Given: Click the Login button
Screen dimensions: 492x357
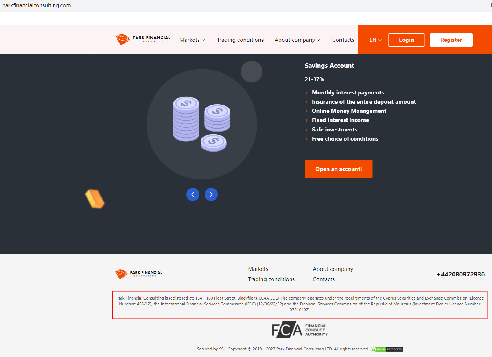Looking at the screenshot, I should (x=406, y=40).
